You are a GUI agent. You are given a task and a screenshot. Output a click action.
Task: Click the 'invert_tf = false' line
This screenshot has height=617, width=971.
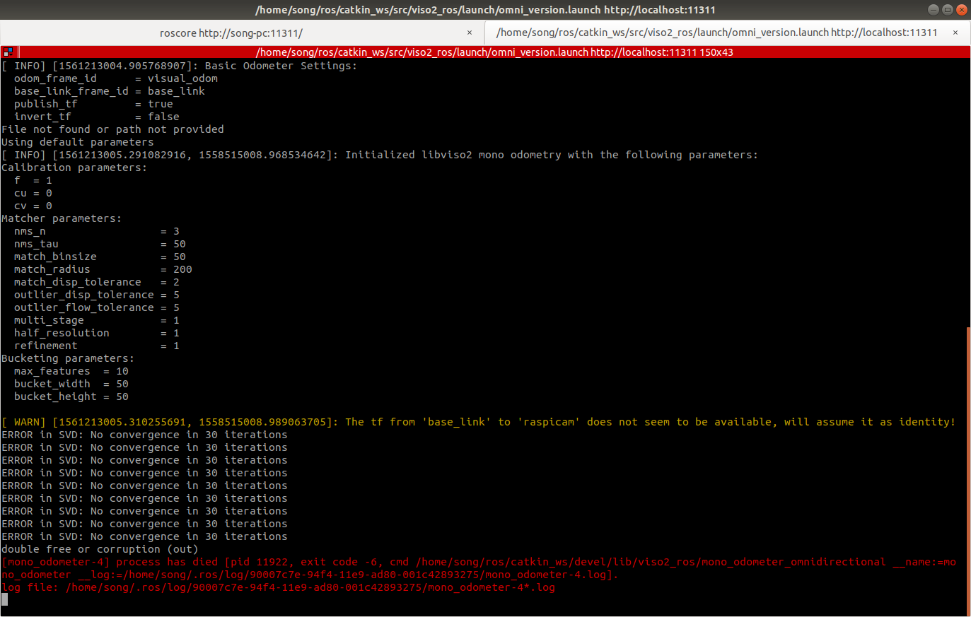click(97, 117)
